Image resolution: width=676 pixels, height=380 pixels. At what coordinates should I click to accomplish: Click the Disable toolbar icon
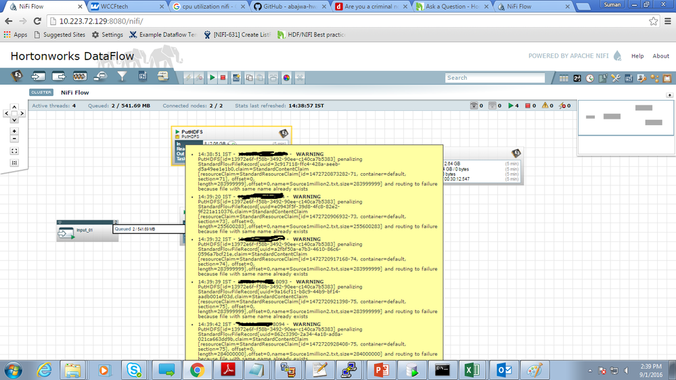(x=199, y=78)
